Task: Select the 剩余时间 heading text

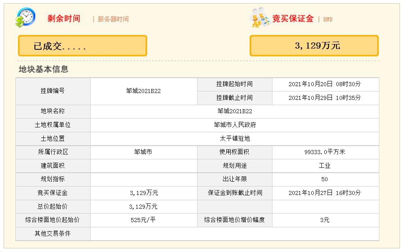Action: click(64, 19)
